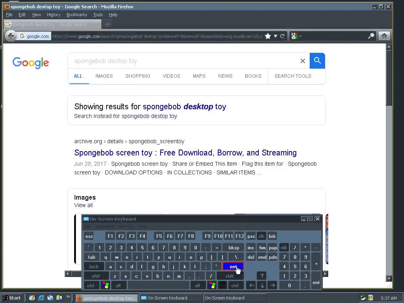404x303 pixels.
Task: Toggle the right shft key
Action: (230, 276)
